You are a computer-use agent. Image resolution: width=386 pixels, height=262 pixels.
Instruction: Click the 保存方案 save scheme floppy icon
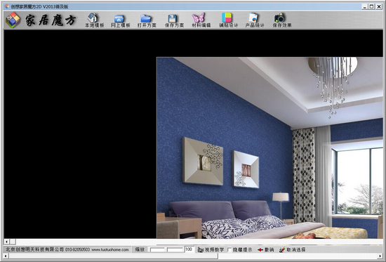click(x=174, y=20)
